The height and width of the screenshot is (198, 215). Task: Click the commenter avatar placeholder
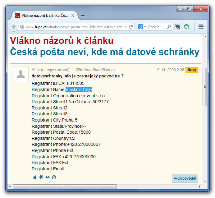21,74
